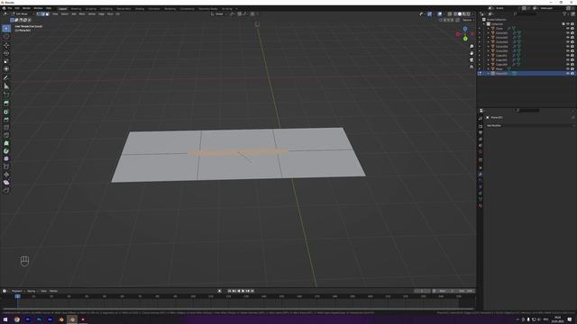
Task: Open the viewport shading options dropdown arrow
Action: (472, 14)
